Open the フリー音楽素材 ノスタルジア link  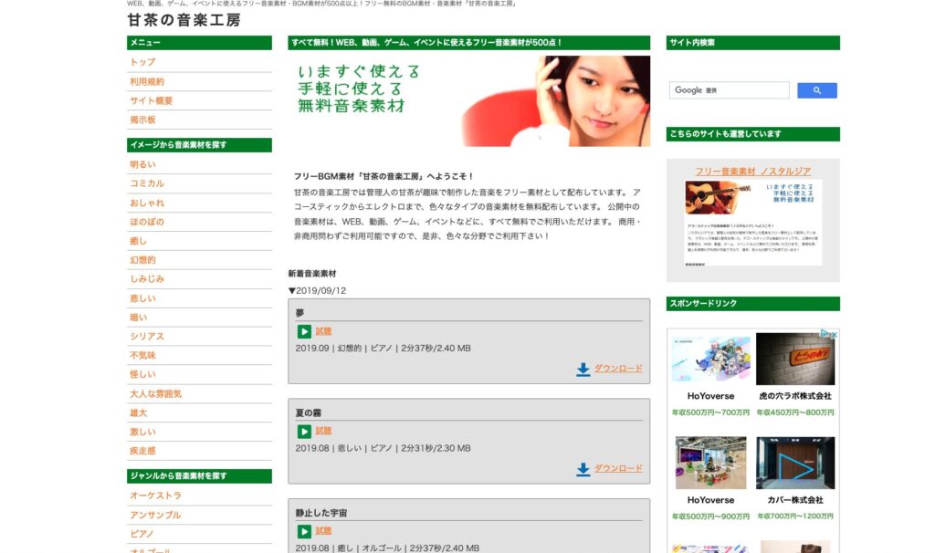point(752,171)
